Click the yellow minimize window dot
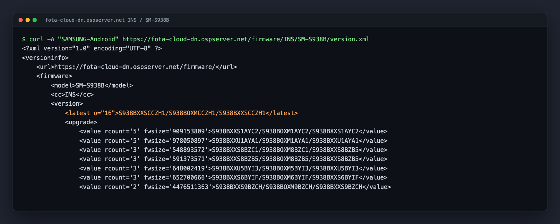This screenshot has height=224, width=560. (x=28, y=20)
